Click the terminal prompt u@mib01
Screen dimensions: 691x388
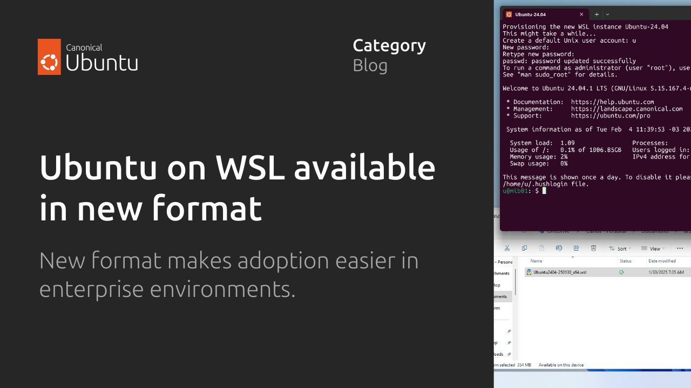(517, 191)
